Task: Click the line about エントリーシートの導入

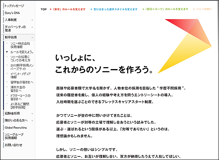Action: coord(115,95)
